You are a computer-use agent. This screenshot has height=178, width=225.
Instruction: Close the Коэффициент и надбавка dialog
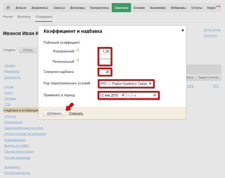coord(183,30)
